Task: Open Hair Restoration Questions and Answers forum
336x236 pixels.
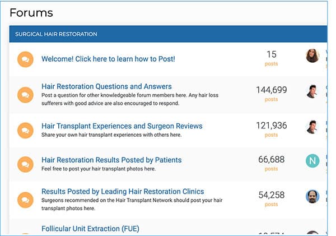Action: (106, 86)
